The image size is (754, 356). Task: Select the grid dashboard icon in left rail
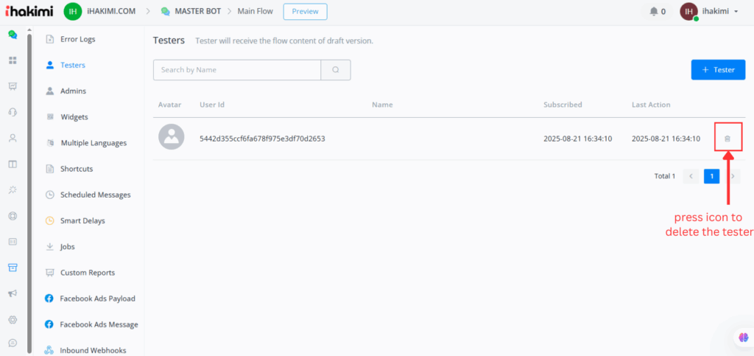(x=13, y=60)
